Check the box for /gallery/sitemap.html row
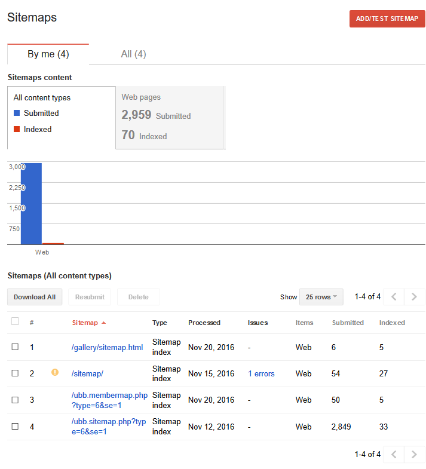Viewport: 426px width, 469px height. 15,347
